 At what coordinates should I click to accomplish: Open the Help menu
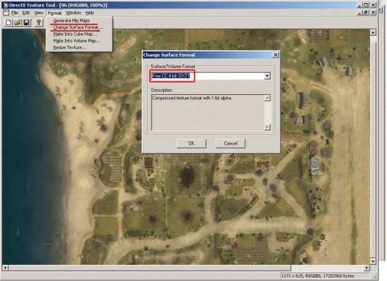coord(90,13)
